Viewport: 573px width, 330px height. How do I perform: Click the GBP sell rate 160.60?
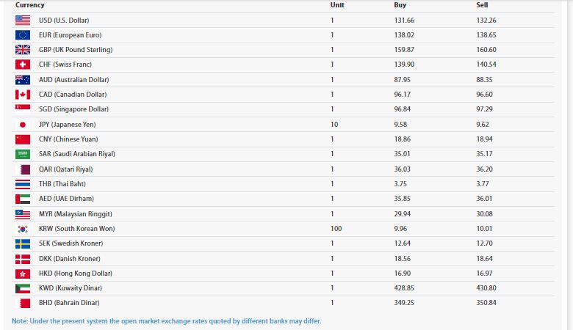[486, 50]
